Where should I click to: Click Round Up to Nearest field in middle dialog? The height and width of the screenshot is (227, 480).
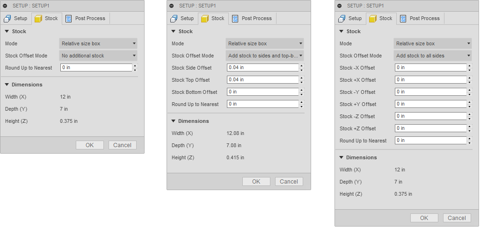click(262, 104)
